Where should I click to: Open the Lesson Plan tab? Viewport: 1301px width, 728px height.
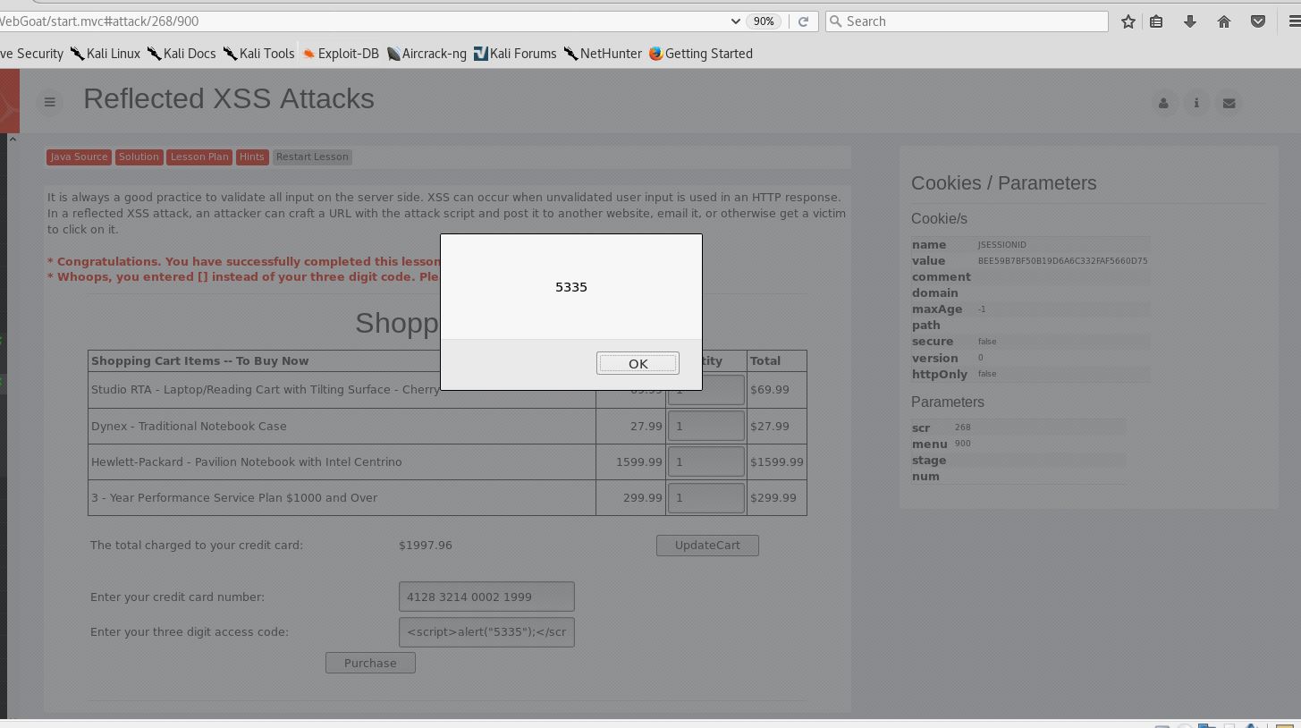[199, 157]
